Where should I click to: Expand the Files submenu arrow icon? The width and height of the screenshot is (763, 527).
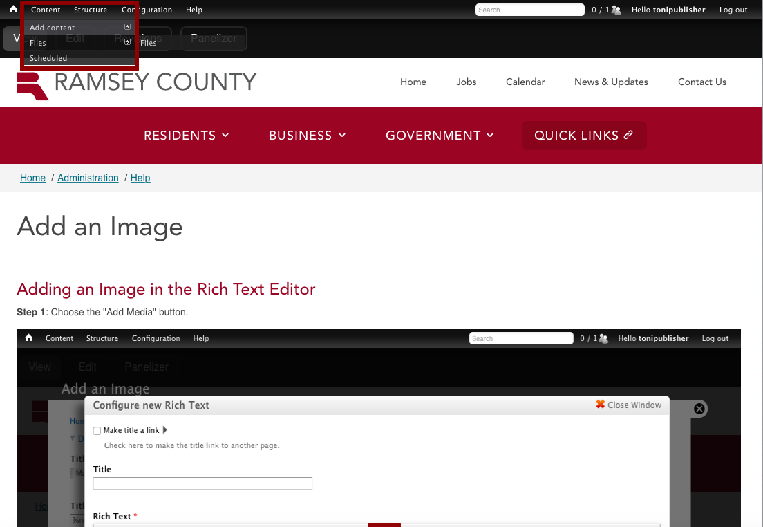click(x=127, y=42)
